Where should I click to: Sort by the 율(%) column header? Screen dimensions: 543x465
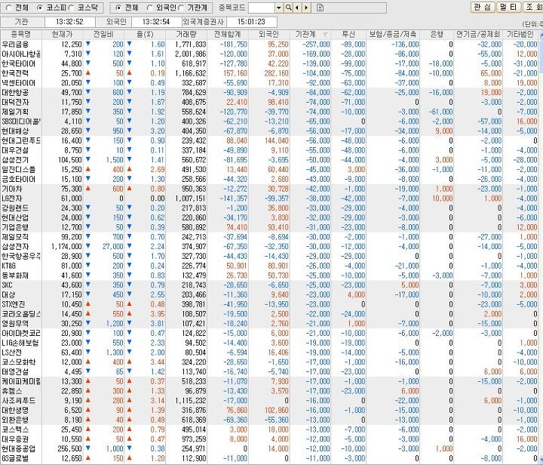tap(145, 34)
